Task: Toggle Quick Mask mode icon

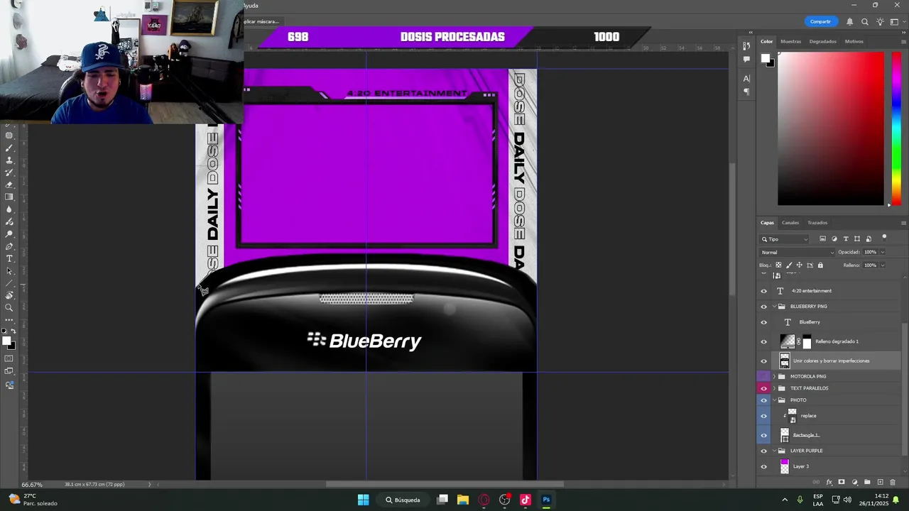Action: [9, 358]
